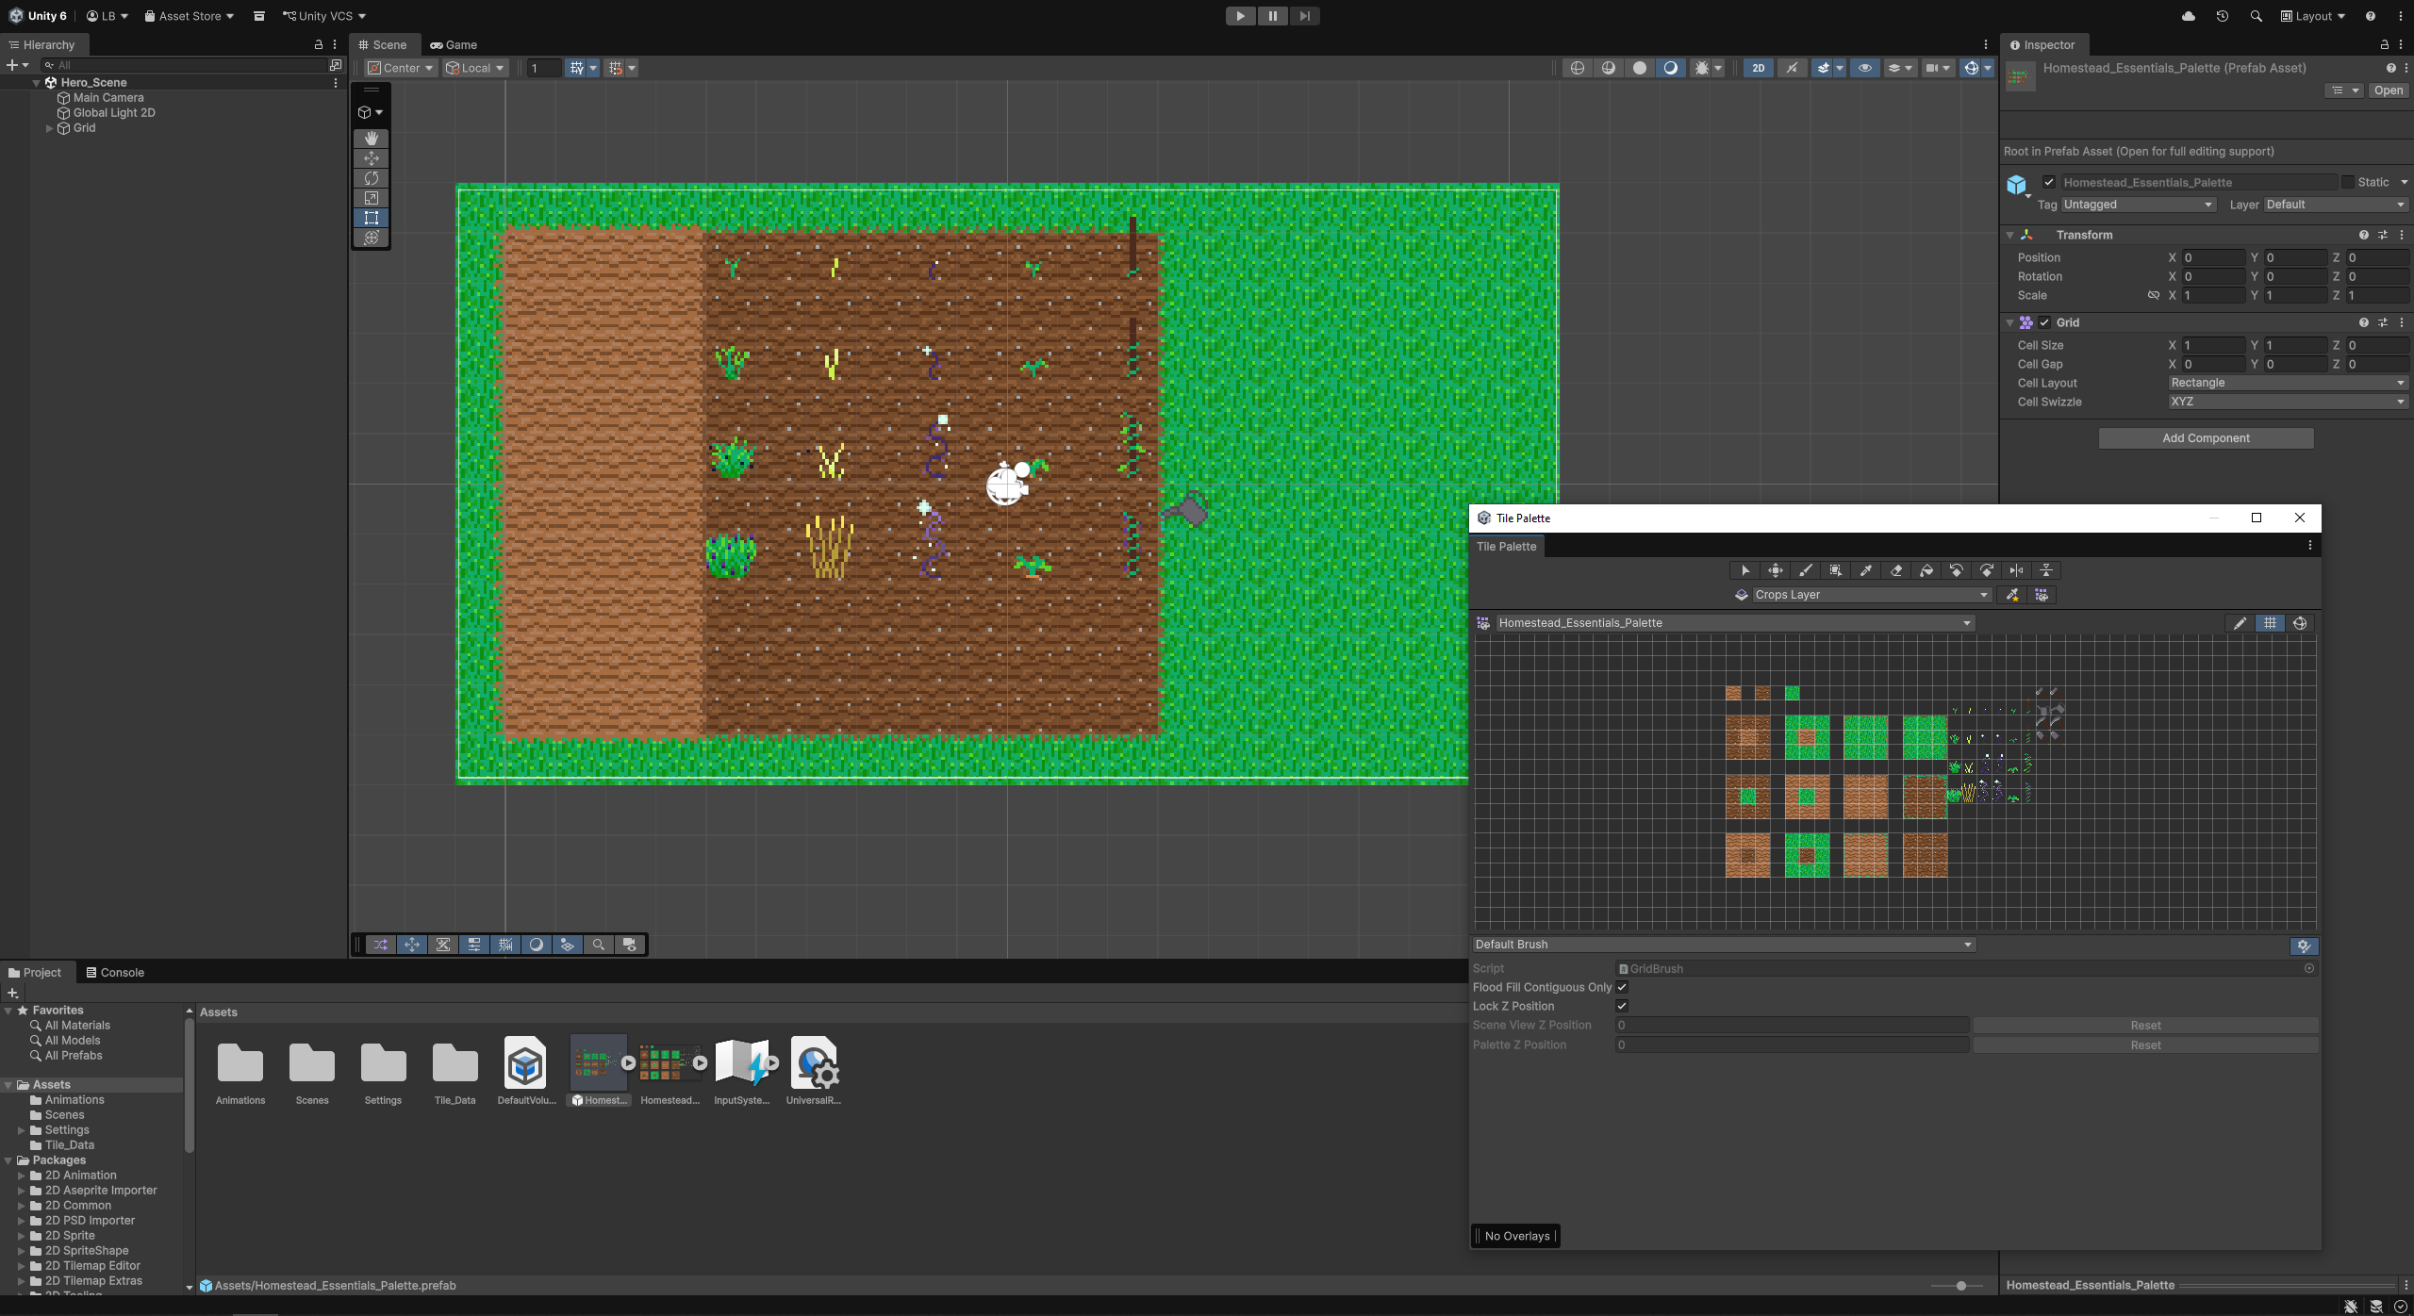Image resolution: width=2414 pixels, height=1316 pixels.
Task: Toggle 2D view mode in Scene
Action: tap(1759, 68)
